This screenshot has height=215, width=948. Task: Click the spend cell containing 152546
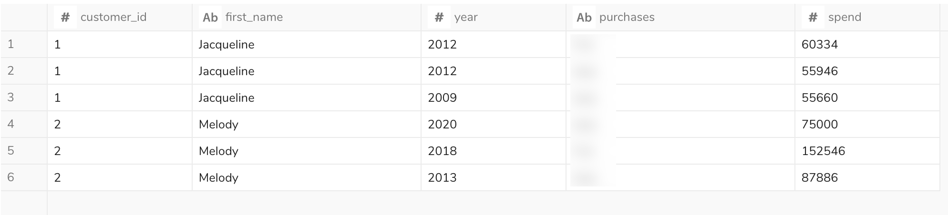point(823,151)
